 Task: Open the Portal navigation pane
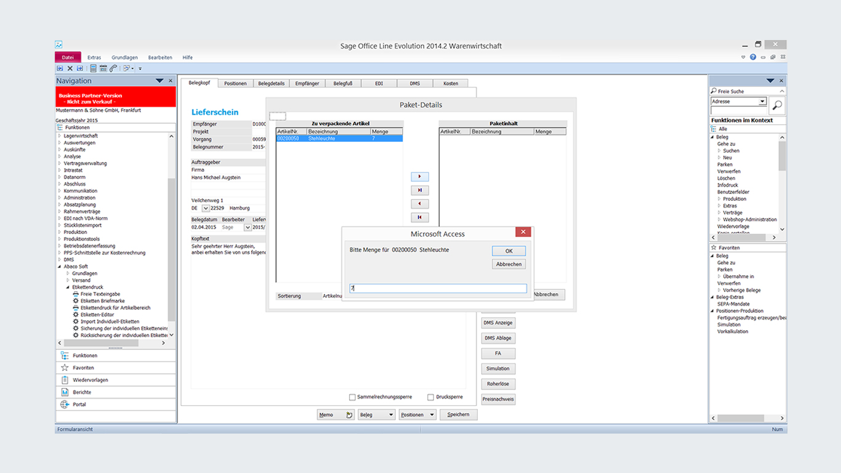click(115, 405)
